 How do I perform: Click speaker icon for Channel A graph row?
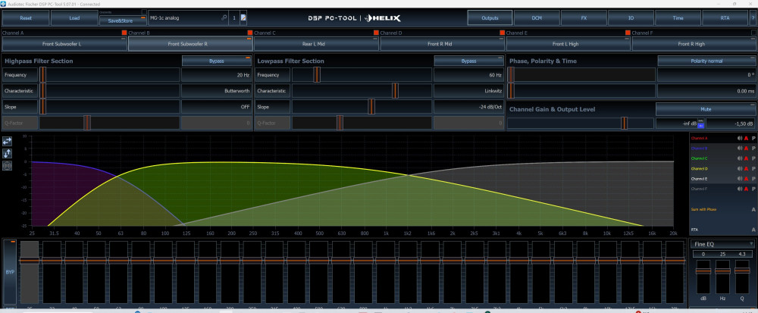coord(740,138)
